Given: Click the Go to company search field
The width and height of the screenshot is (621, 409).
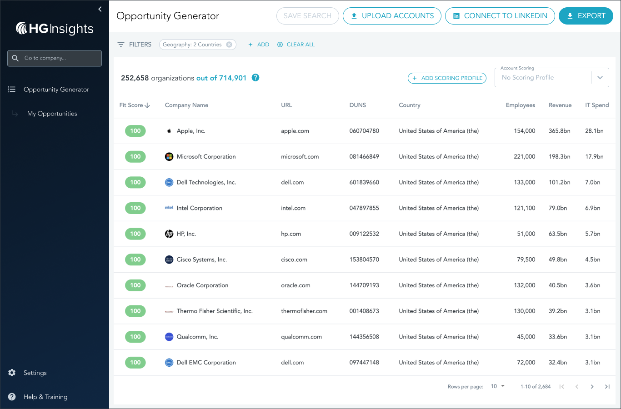Looking at the screenshot, I should pyautogui.click(x=55, y=58).
